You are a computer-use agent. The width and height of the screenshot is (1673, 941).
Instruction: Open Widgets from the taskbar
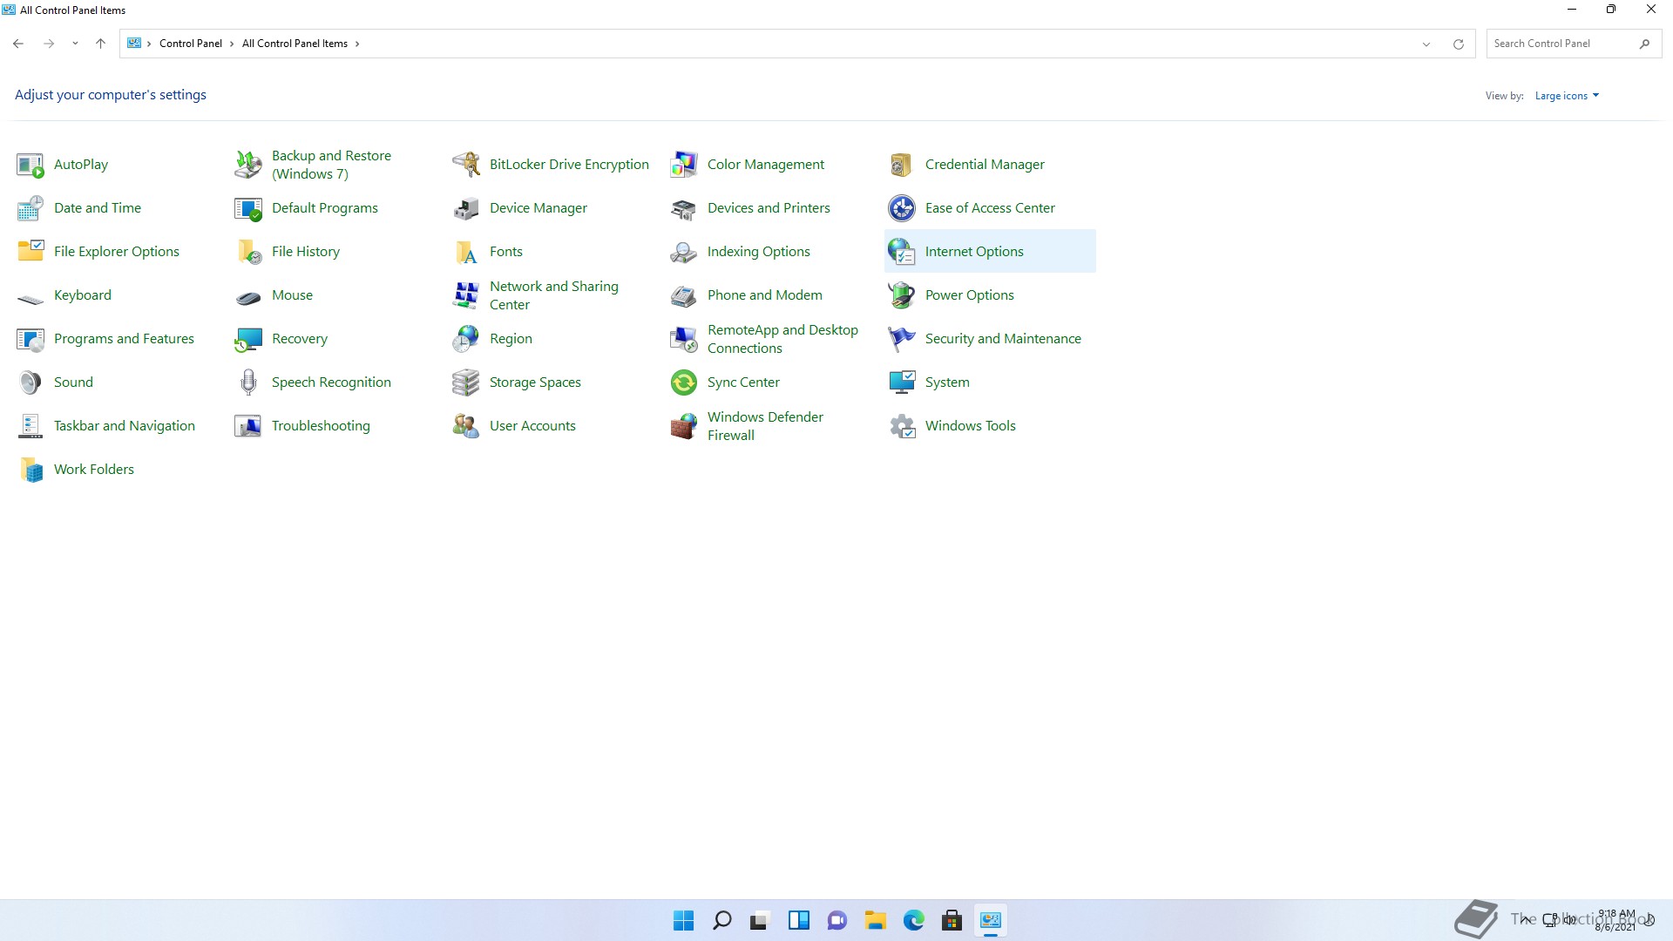(x=799, y=920)
